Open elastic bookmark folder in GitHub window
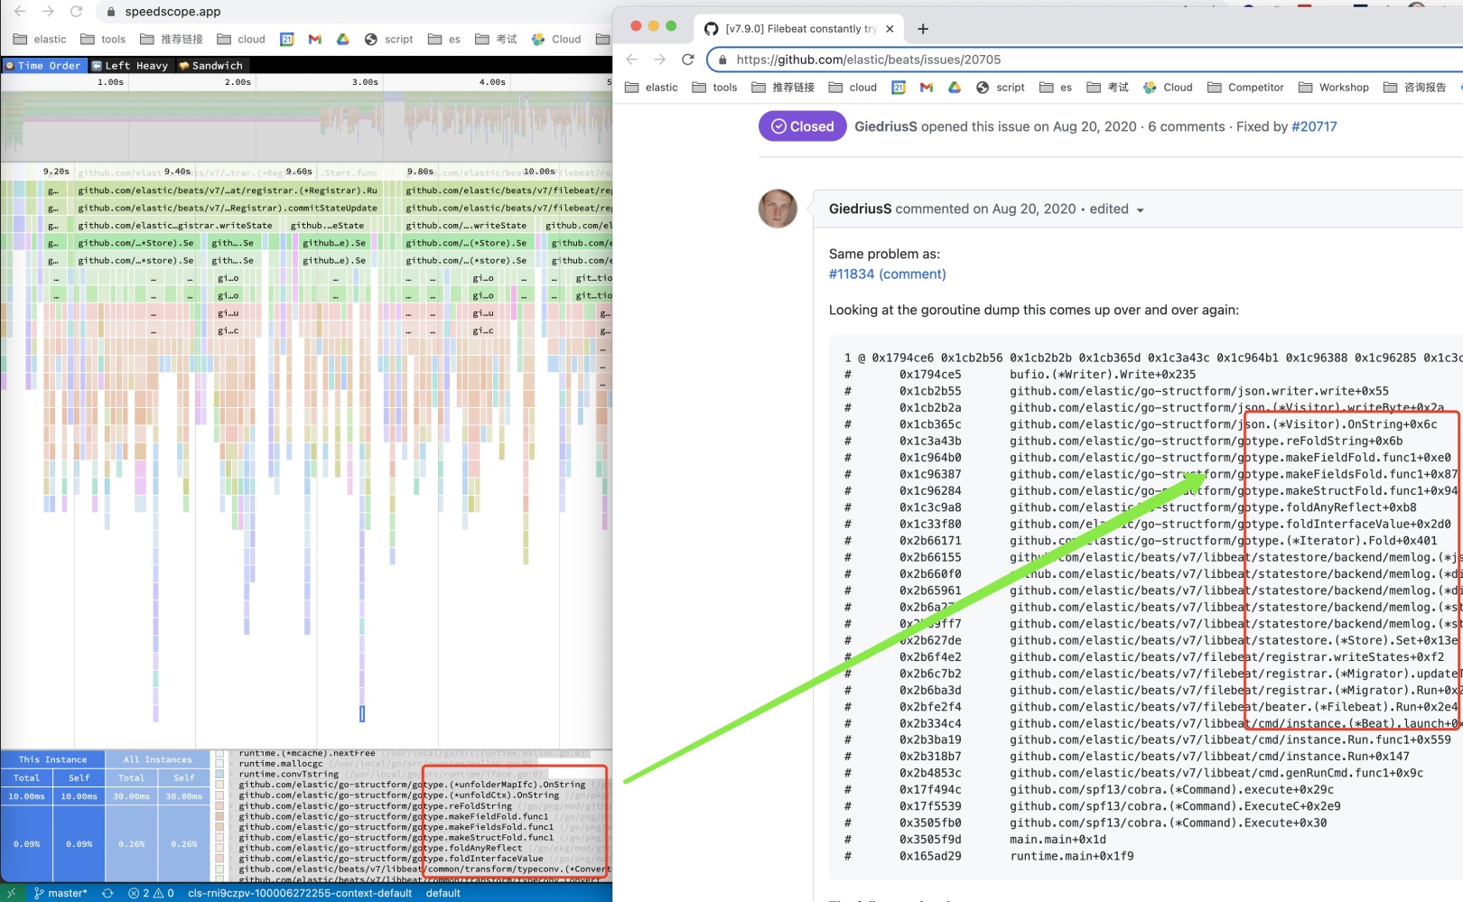The height and width of the screenshot is (902, 1463). [651, 88]
